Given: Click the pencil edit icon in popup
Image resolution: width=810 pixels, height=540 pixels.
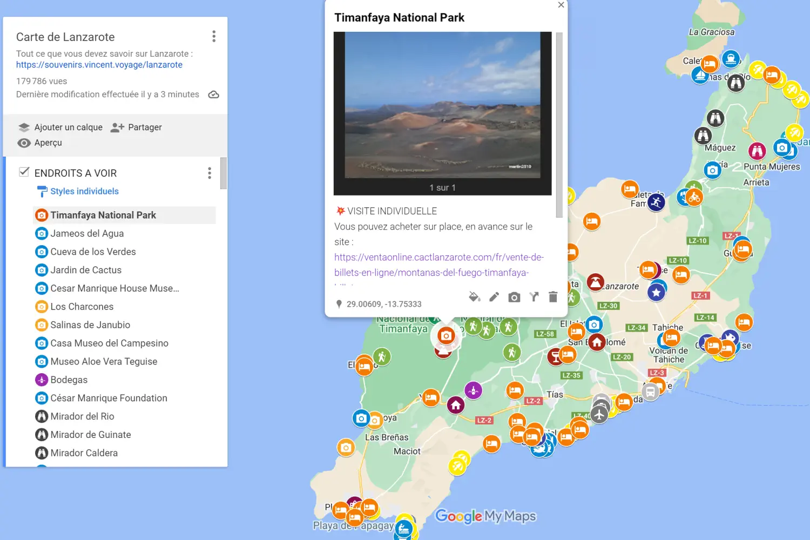Looking at the screenshot, I should pos(494,297).
